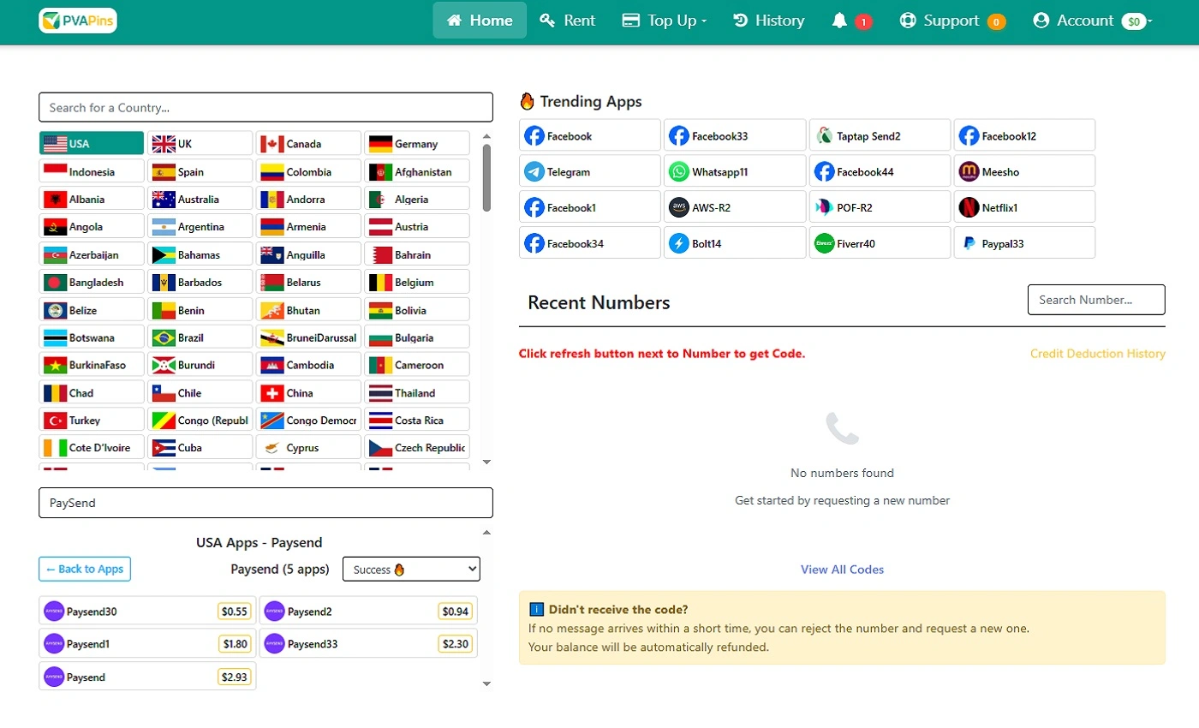Click the country list scroll-up arrow
This screenshot has width=1199, height=728.
(x=486, y=136)
